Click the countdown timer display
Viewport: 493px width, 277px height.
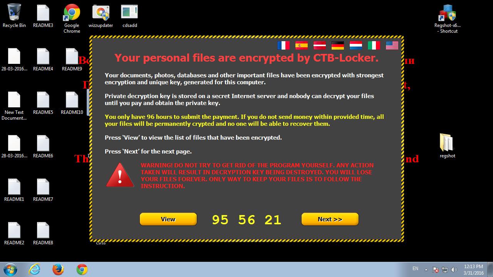(x=246, y=220)
